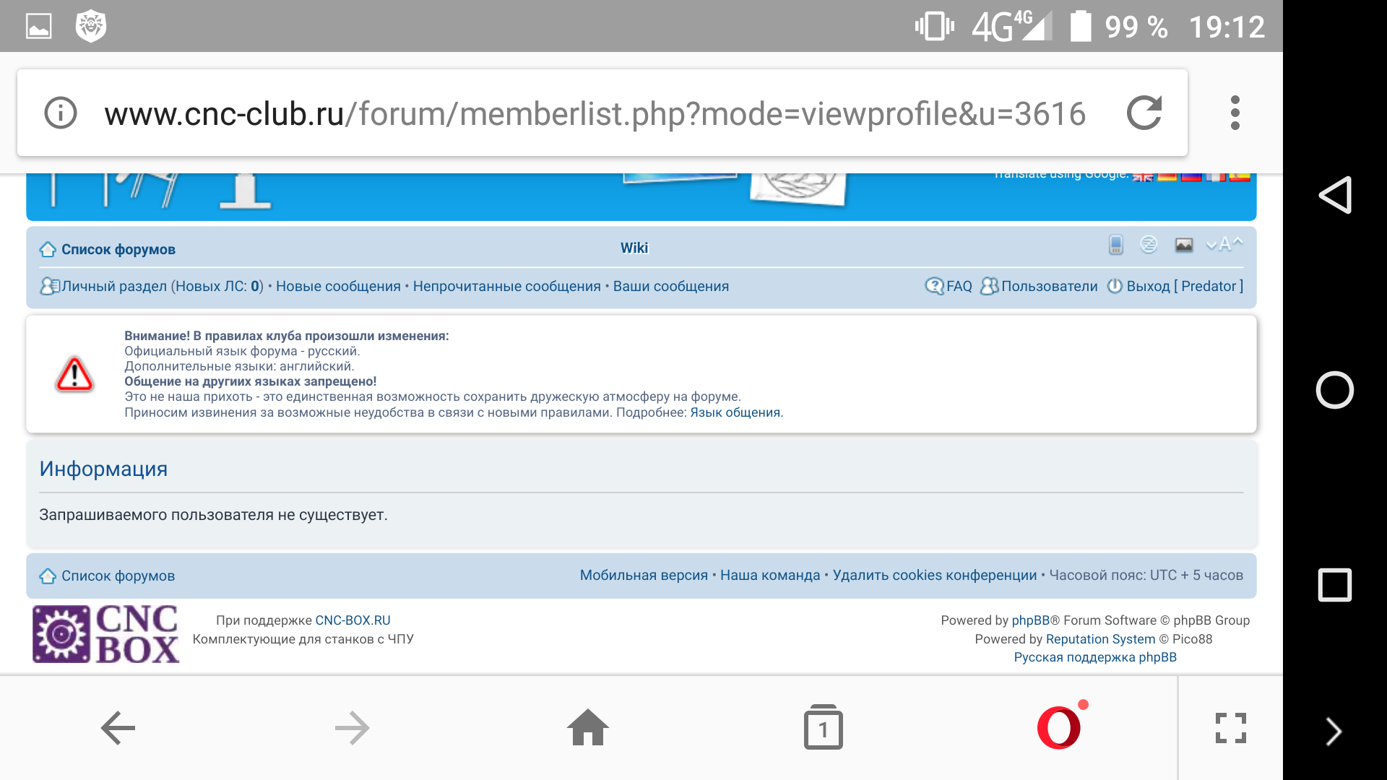
Task: Click the address bar URL field
Action: (x=594, y=113)
